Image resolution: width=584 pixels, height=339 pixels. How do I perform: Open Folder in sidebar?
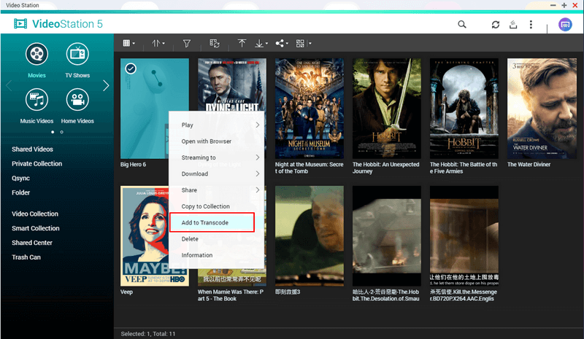click(20, 192)
